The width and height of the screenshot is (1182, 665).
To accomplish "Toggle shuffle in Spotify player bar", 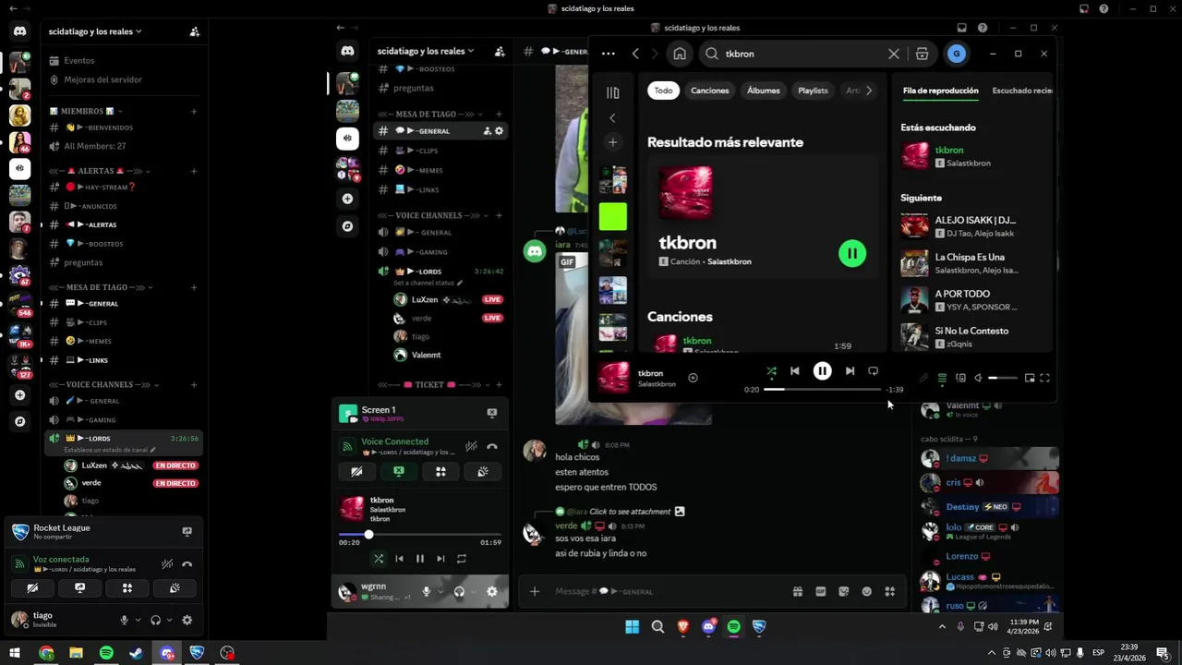I will click(771, 371).
